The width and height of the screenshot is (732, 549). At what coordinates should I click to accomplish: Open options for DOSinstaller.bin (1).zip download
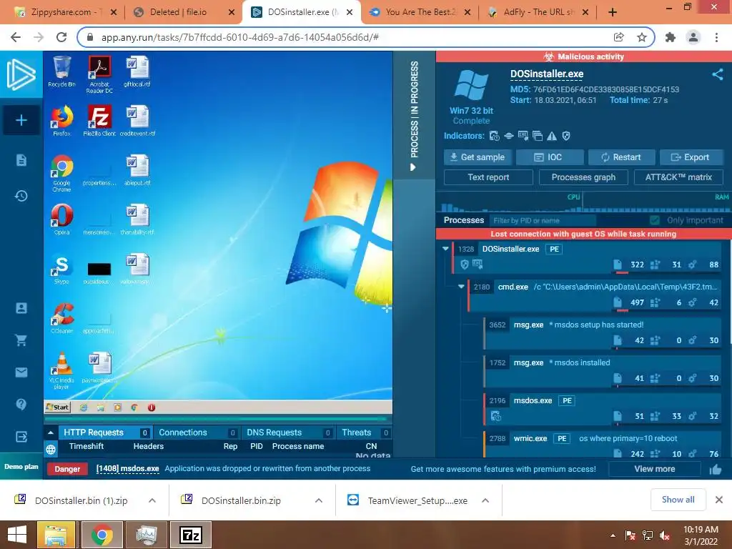point(152,500)
